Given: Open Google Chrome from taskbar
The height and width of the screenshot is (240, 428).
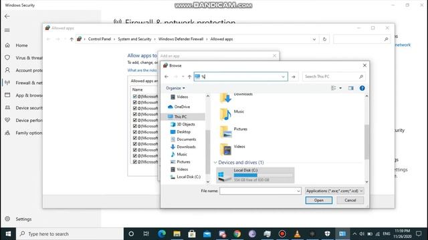Looking at the screenshot, I should pos(237,234).
